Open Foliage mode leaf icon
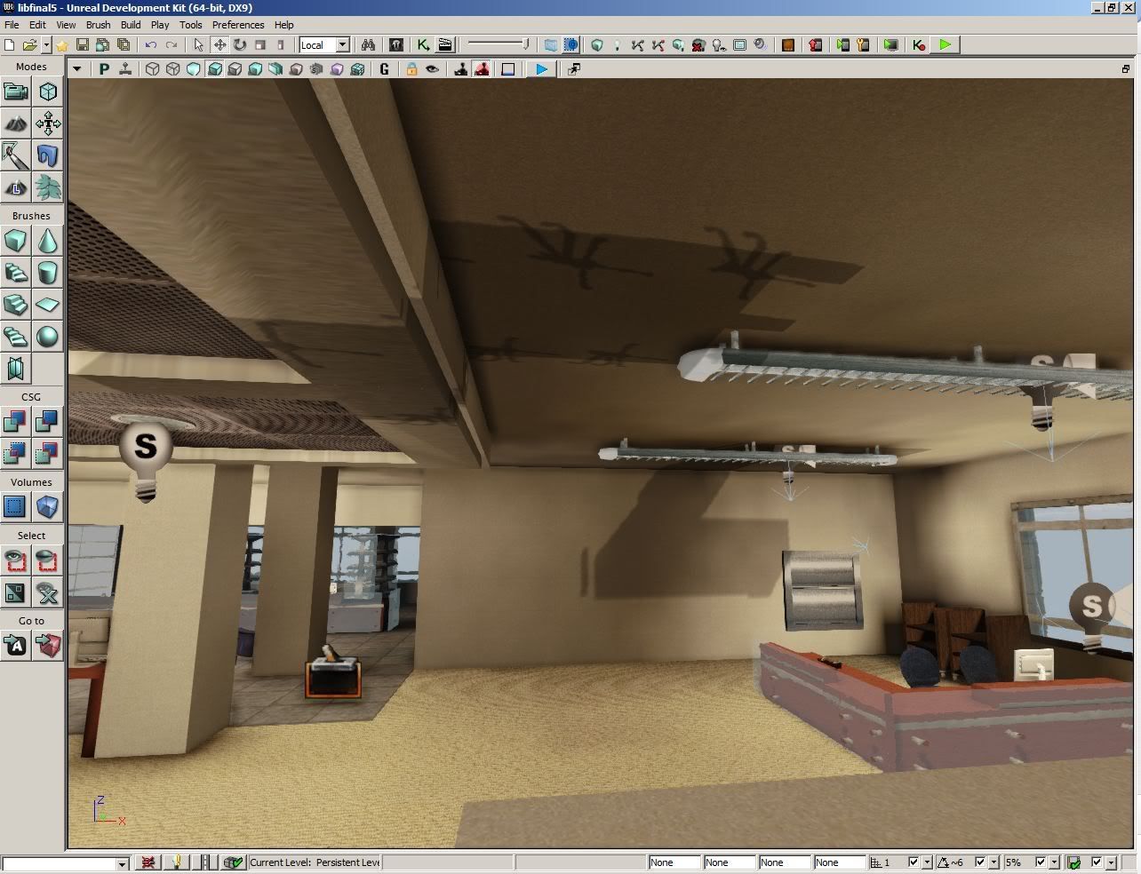 point(47,187)
